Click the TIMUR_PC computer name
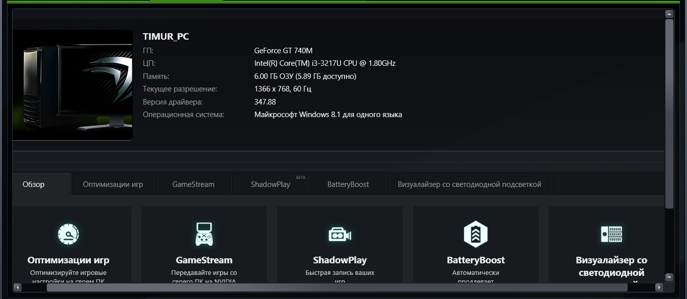687x299 pixels. coord(166,37)
